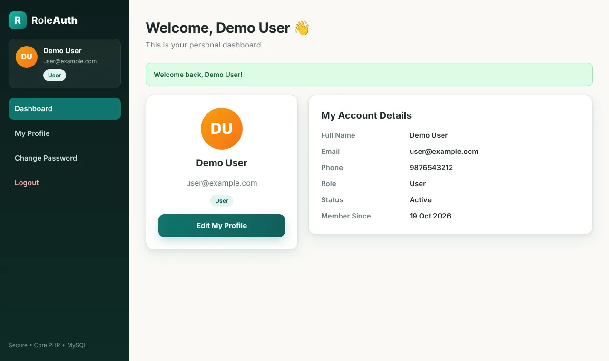Click the "User" role value in details
This screenshot has width=609, height=361.
(x=418, y=184)
